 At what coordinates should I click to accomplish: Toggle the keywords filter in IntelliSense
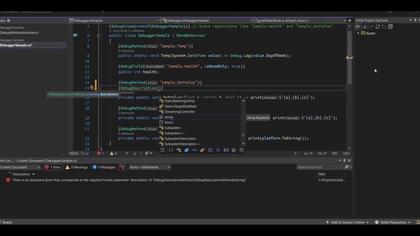pyautogui.click(x=234, y=150)
